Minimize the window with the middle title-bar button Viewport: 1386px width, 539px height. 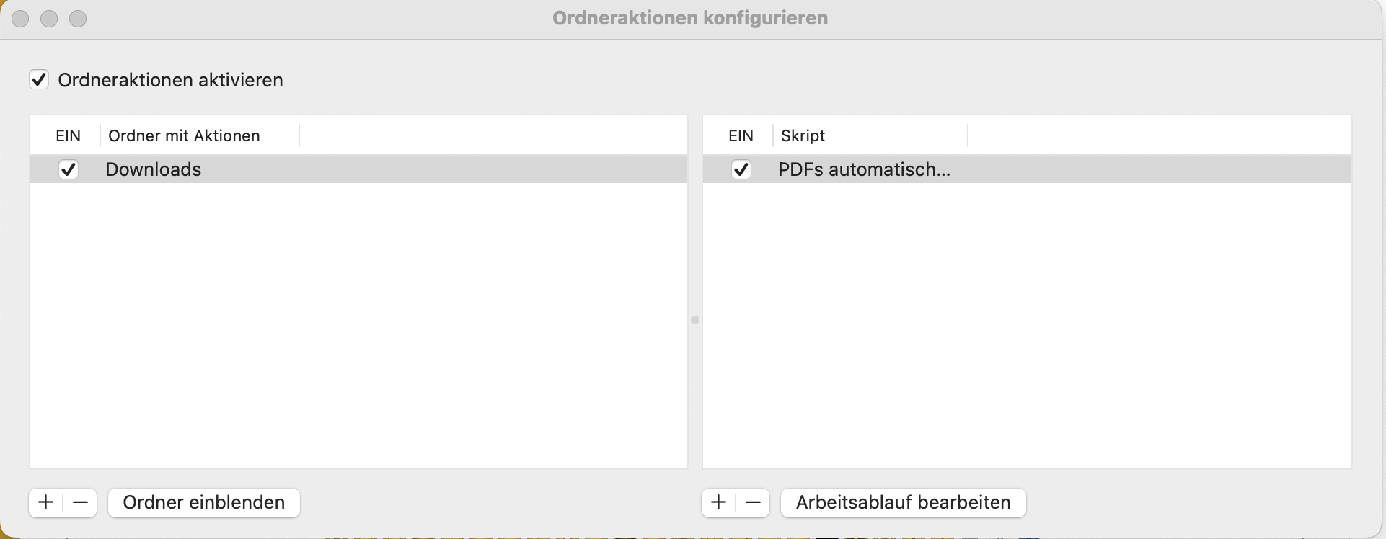point(49,19)
